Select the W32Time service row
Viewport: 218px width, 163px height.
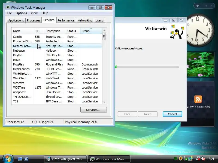pyautogui.click(x=57, y=87)
